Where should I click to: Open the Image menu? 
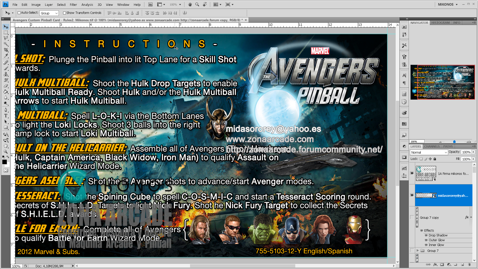[x=36, y=5]
